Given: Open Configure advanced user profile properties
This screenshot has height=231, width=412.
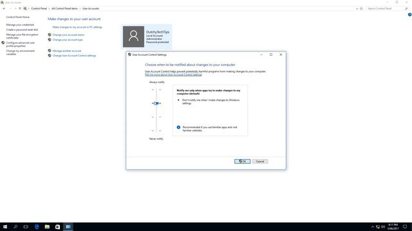Looking at the screenshot, I should 20,44.
